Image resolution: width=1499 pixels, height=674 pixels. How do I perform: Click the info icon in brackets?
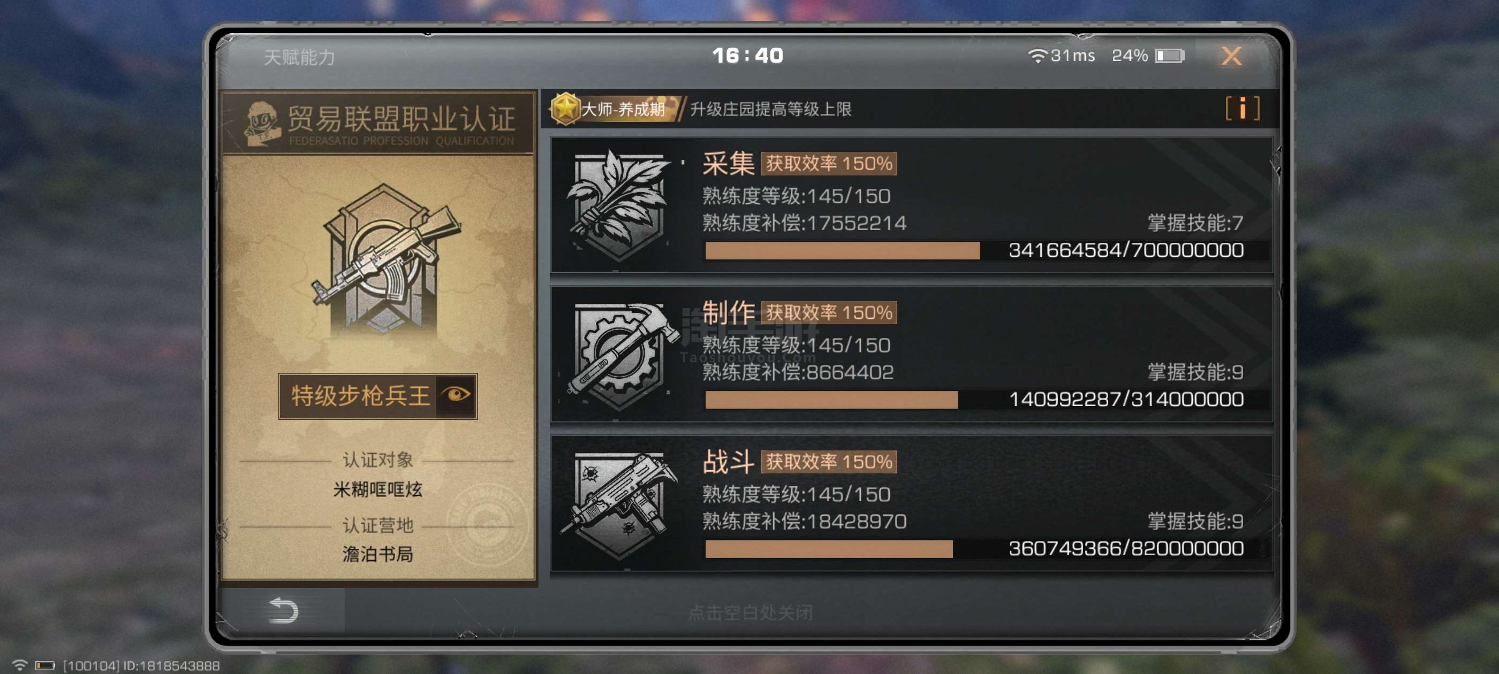tap(1243, 108)
